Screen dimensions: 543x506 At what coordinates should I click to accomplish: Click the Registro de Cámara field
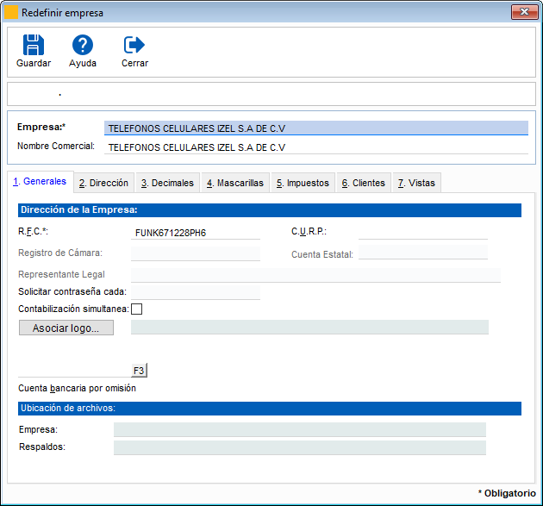click(x=196, y=253)
